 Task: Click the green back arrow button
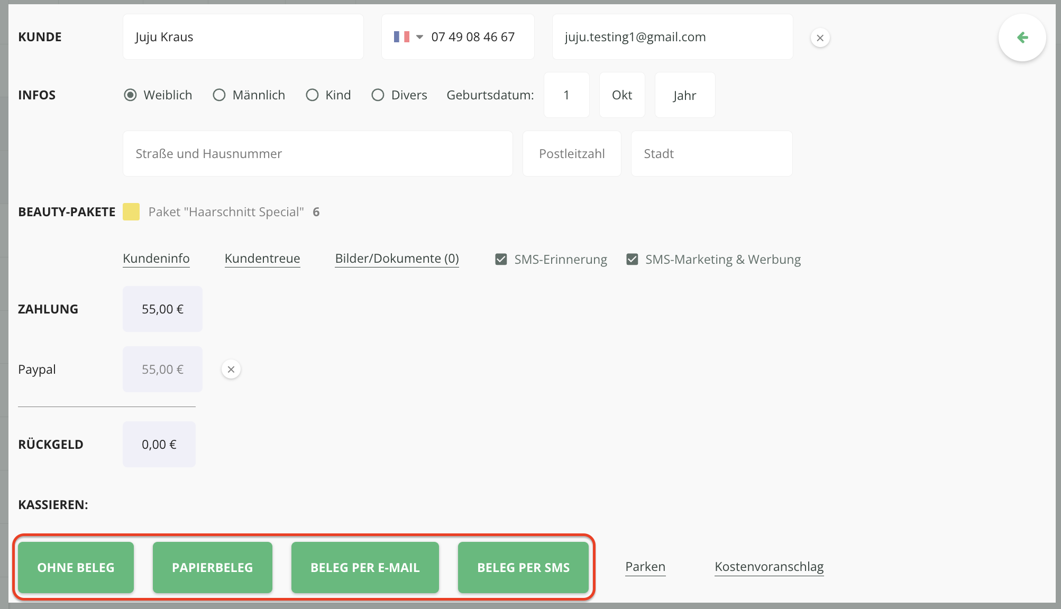[1022, 38]
